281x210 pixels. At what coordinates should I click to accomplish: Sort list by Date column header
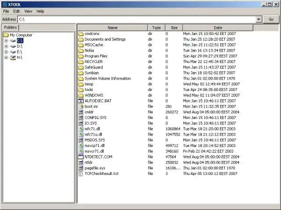[x=218, y=28]
